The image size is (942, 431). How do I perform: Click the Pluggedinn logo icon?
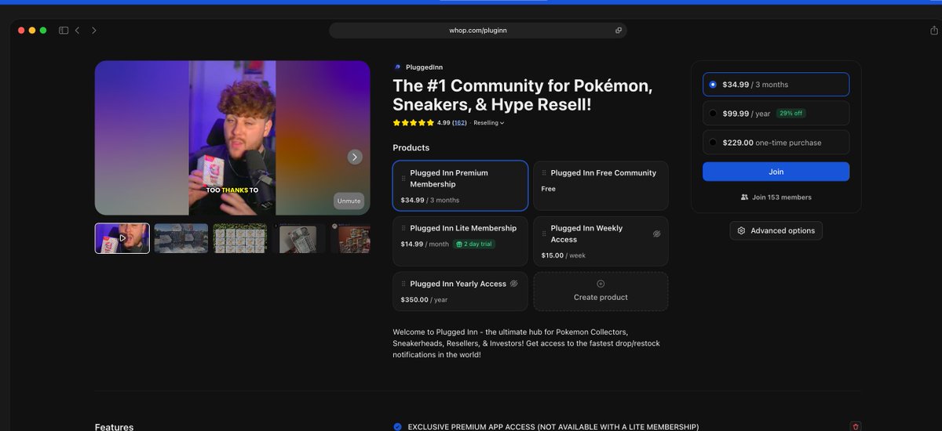[x=398, y=67]
